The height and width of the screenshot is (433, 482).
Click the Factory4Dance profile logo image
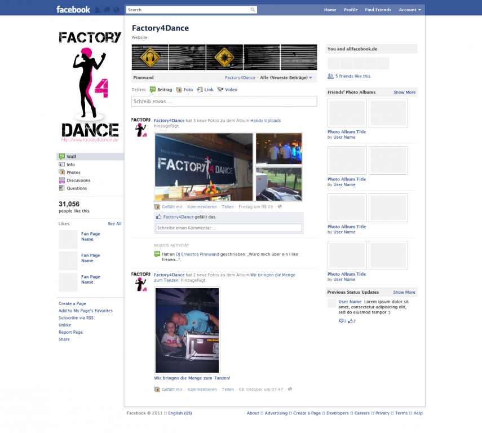tap(90, 87)
